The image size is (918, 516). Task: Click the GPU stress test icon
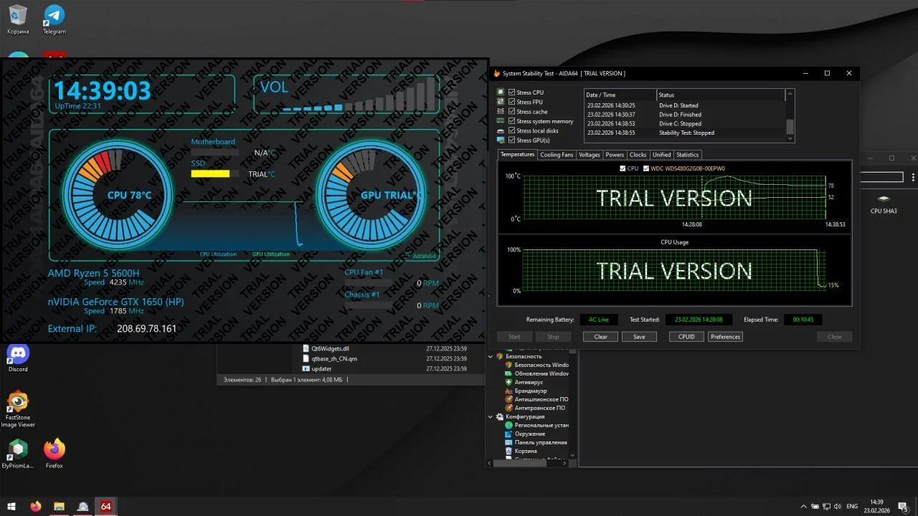coord(501,140)
